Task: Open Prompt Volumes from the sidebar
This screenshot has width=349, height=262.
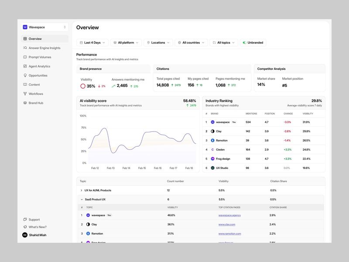Action: (x=40, y=57)
